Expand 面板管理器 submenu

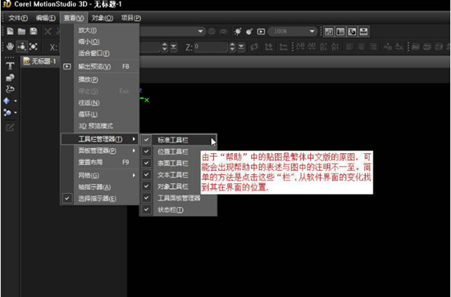99,151
